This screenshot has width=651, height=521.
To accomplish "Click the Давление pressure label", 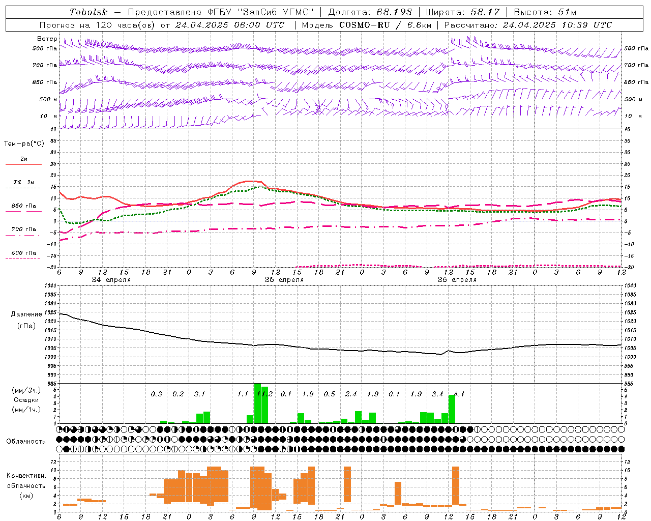I will [25, 314].
